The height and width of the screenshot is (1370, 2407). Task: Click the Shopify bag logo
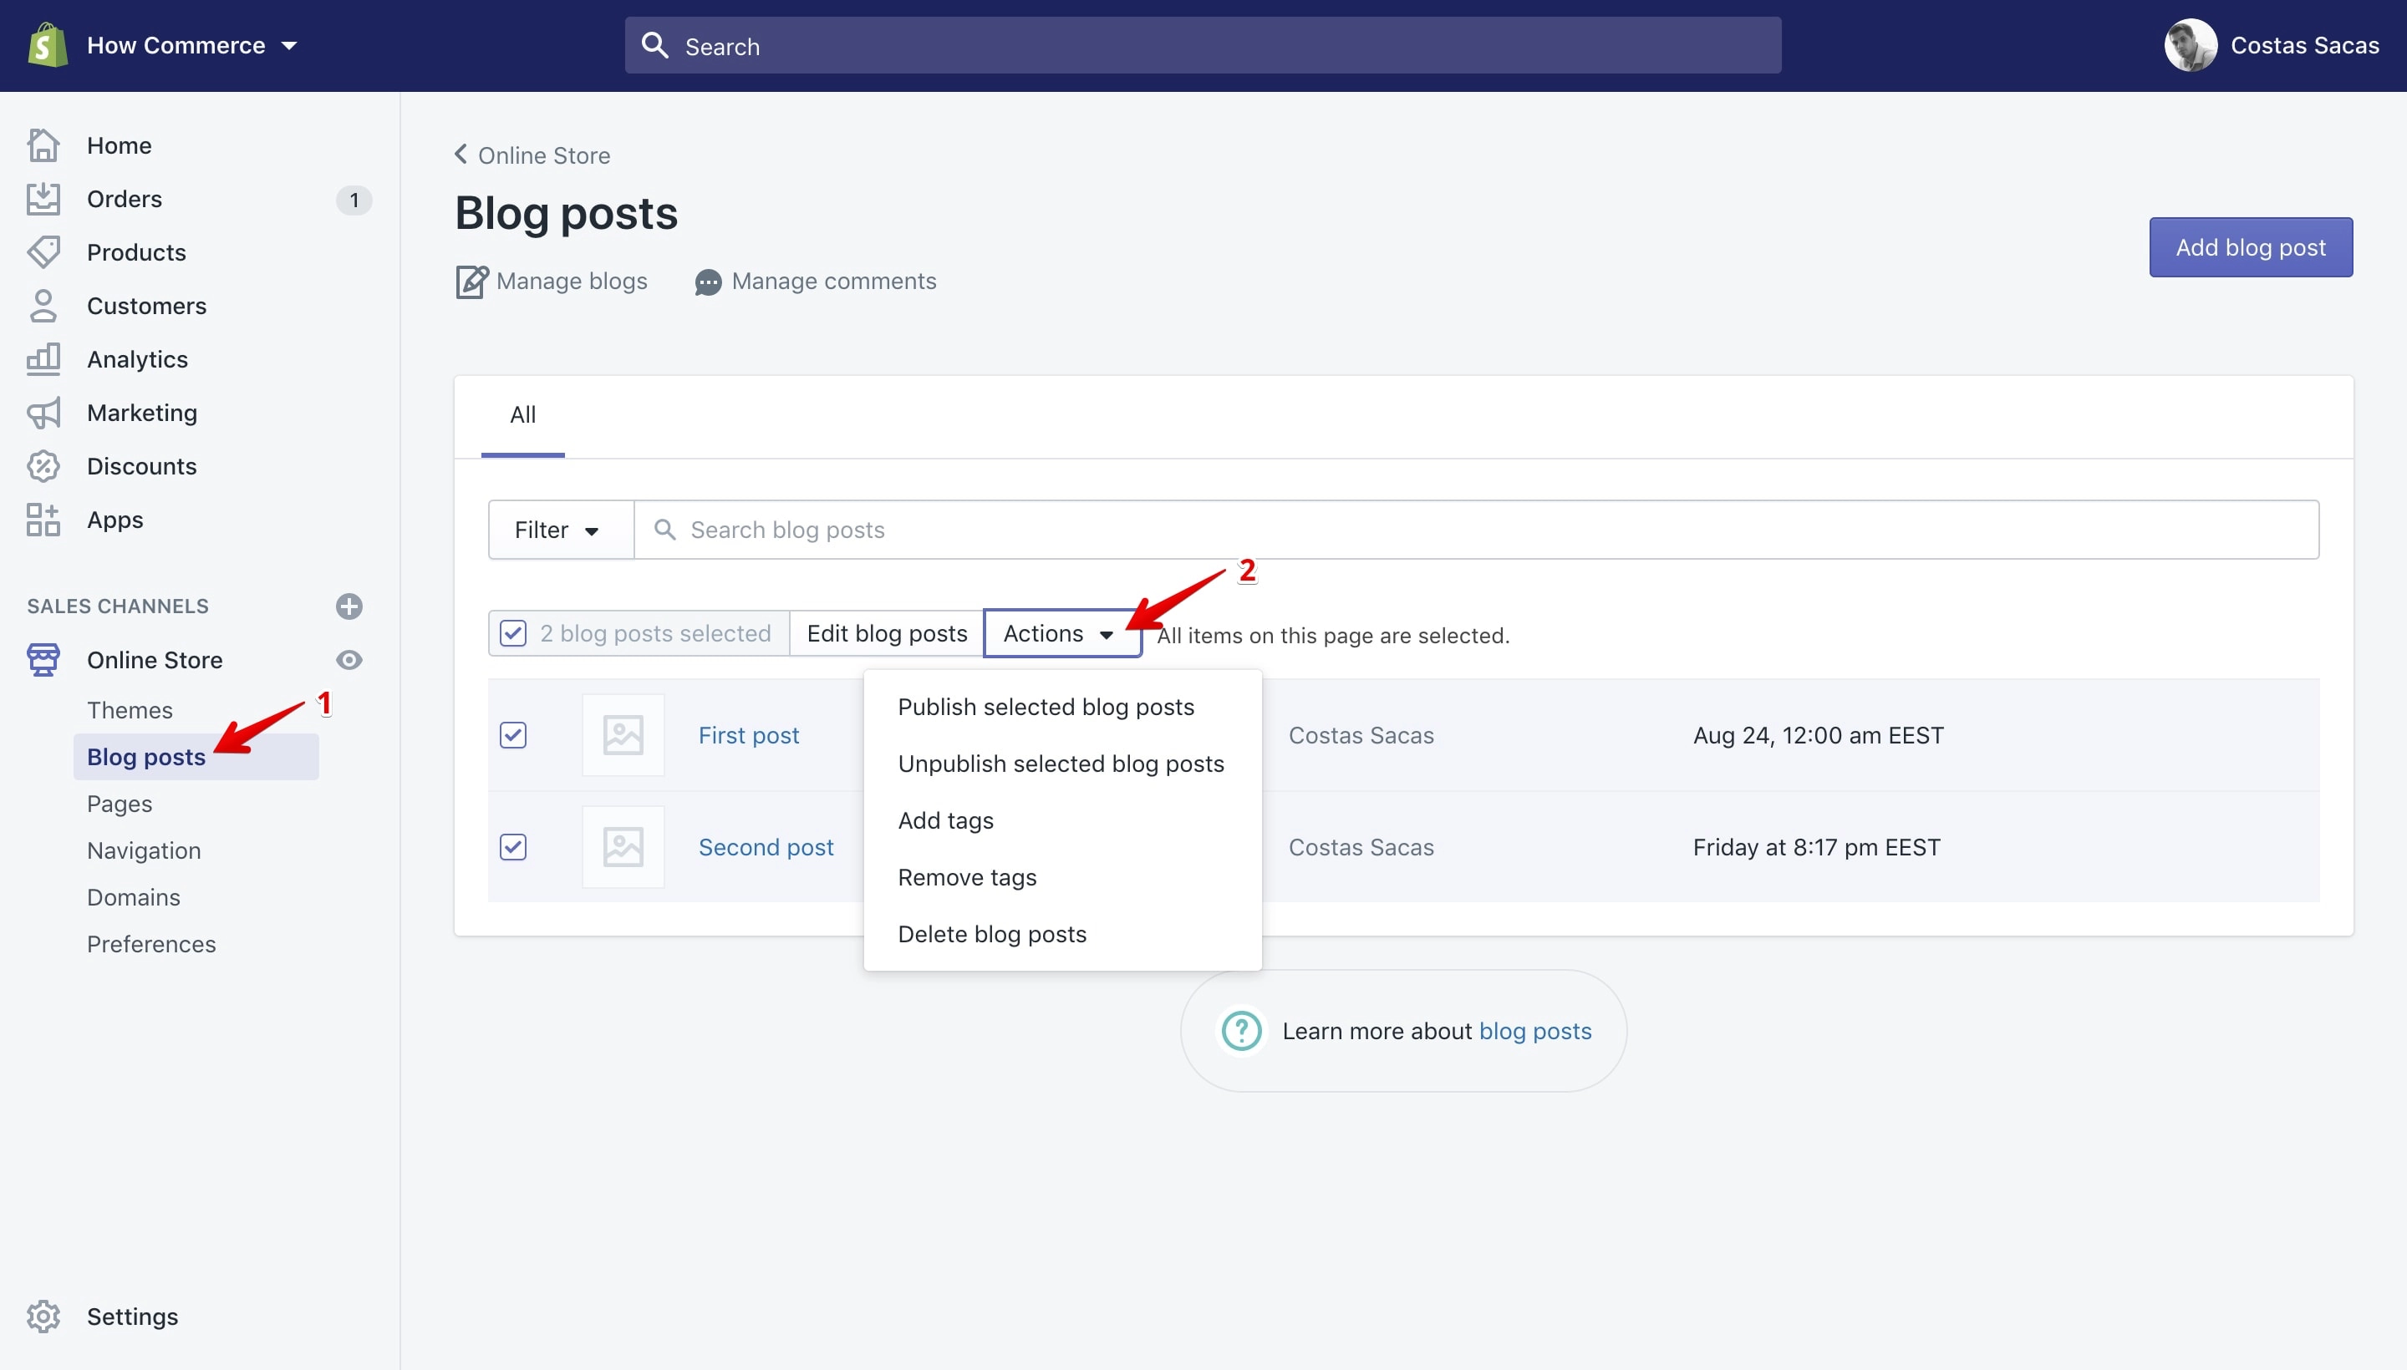[x=47, y=45]
